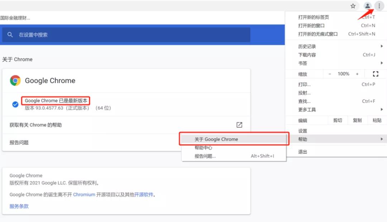Open the Chromium link
The image size is (387, 222).
coord(84,195)
